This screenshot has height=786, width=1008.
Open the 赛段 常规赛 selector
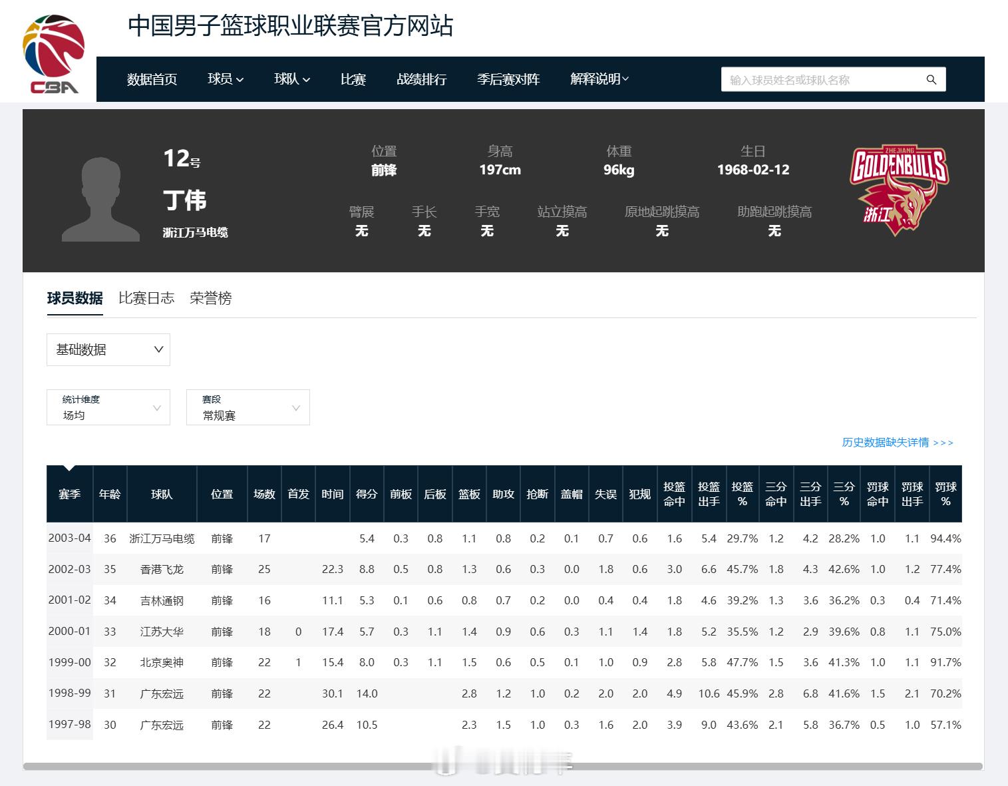(x=248, y=407)
